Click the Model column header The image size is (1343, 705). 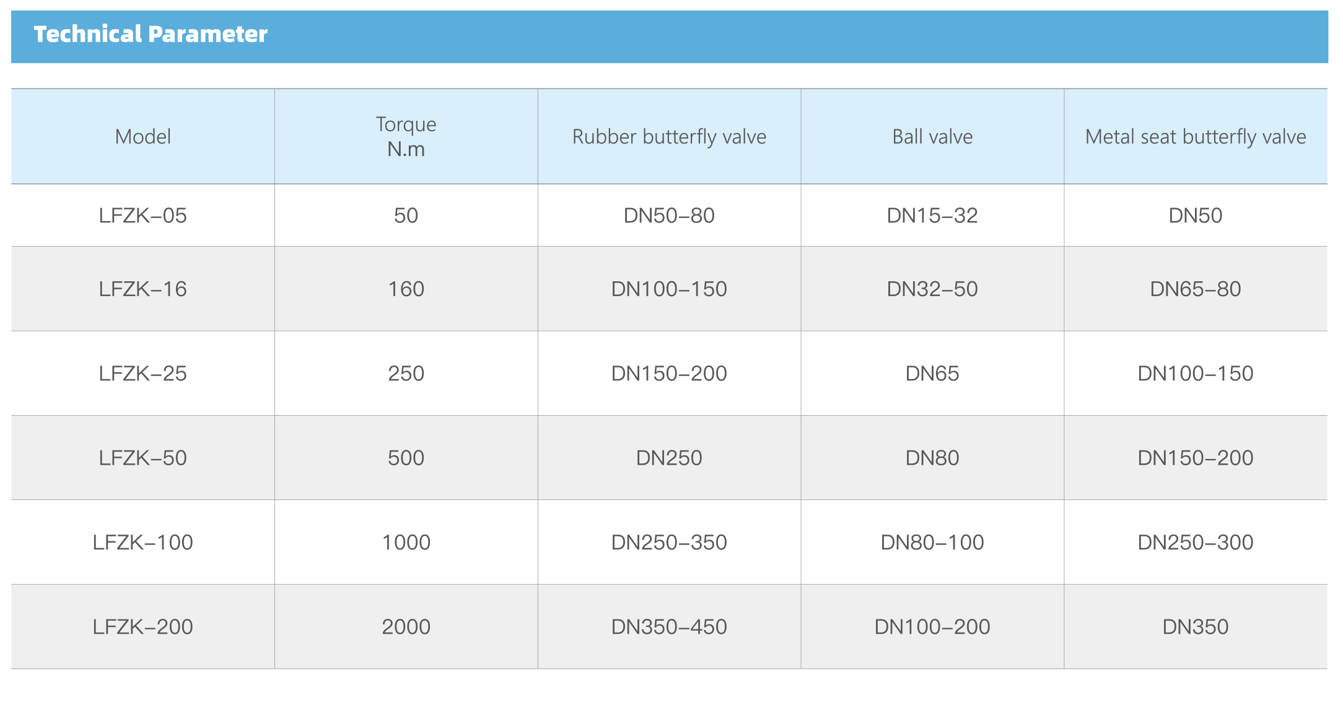[143, 137]
